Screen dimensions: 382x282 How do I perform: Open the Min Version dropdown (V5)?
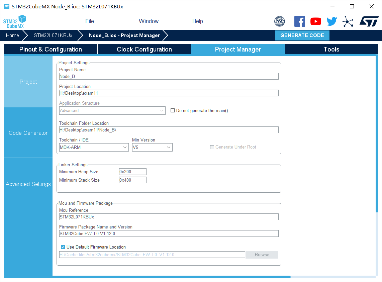[x=152, y=147]
